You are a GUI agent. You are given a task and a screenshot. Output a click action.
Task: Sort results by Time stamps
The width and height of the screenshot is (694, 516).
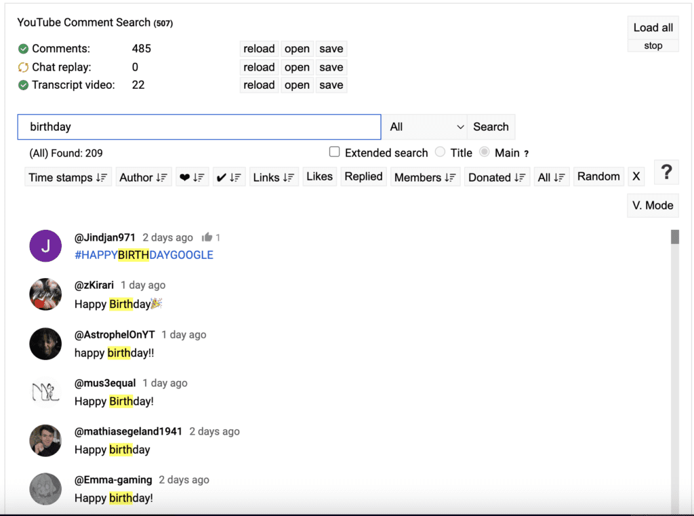point(68,177)
